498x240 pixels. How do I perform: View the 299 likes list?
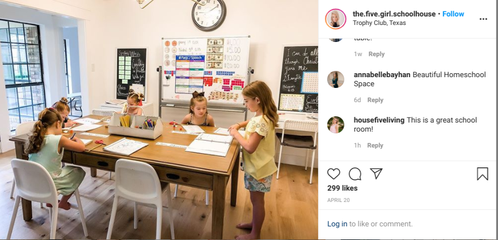tap(343, 188)
